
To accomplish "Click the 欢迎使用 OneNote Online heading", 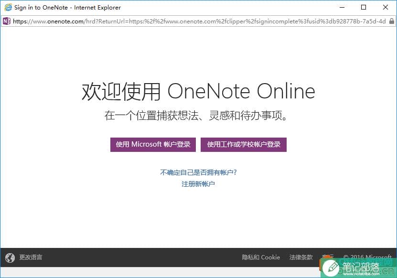I will point(198,91).
